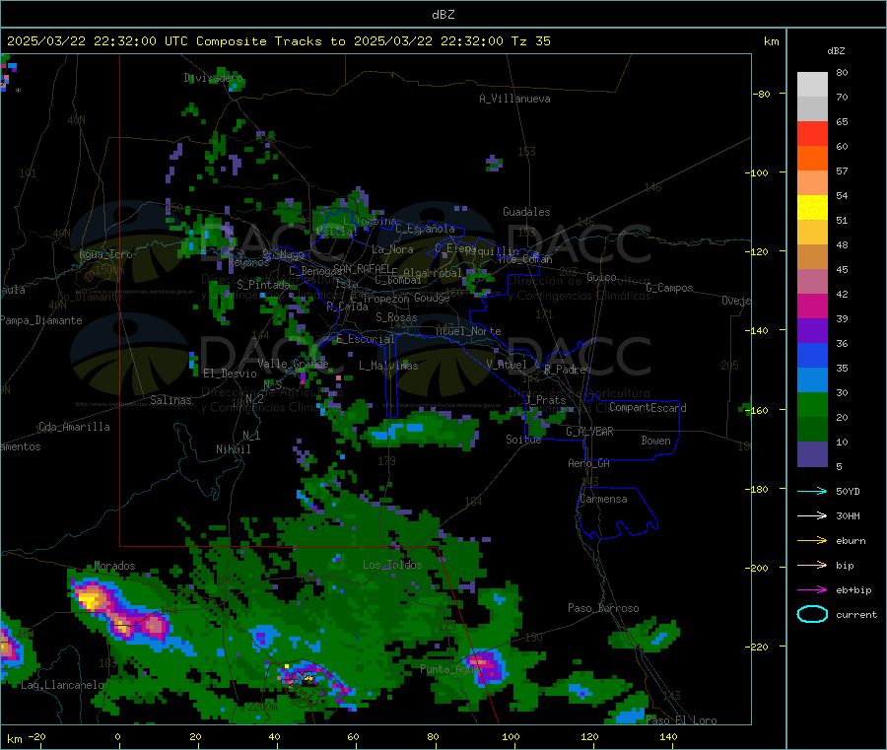Click the 'CompantEscard' map label
This screenshot has width=887, height=750.
(648, 407)
